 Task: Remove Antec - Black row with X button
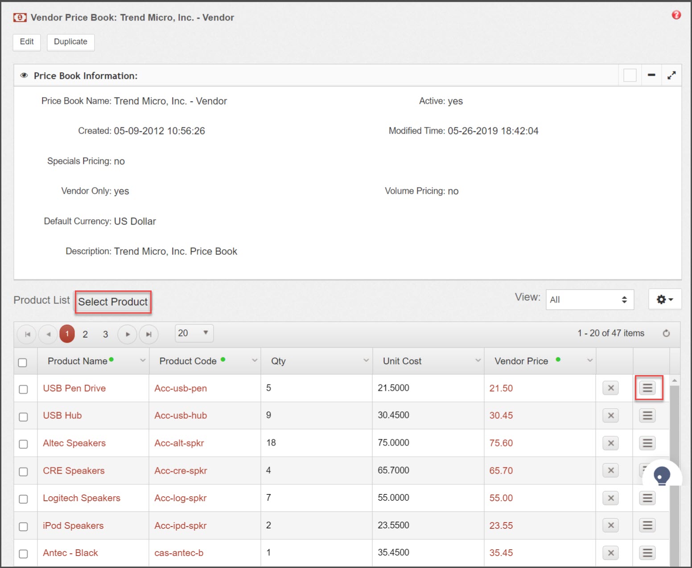click(x=610, y=553)
